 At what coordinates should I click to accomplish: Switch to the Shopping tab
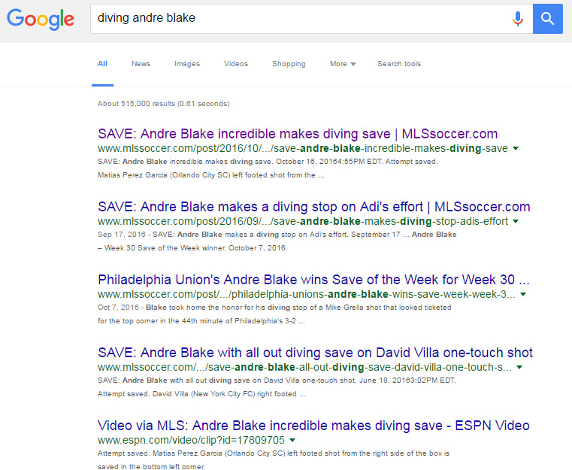[x=289, y=63]
